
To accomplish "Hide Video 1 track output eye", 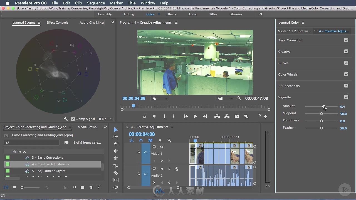I will (162, 147).
